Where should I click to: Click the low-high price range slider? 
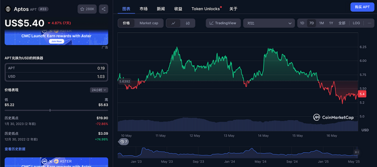56,110
